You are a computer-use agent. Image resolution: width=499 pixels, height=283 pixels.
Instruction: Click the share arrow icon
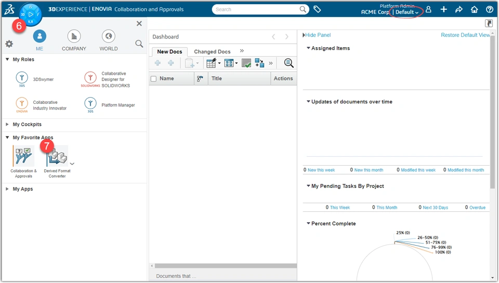coord(458,9)
